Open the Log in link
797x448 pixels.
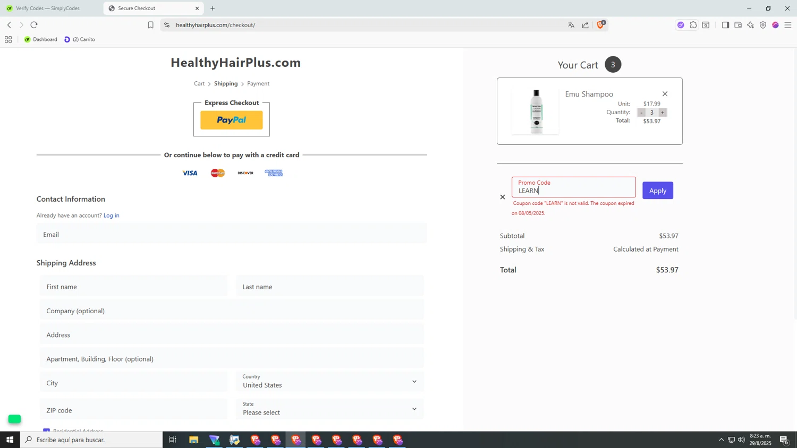(111, 216)
